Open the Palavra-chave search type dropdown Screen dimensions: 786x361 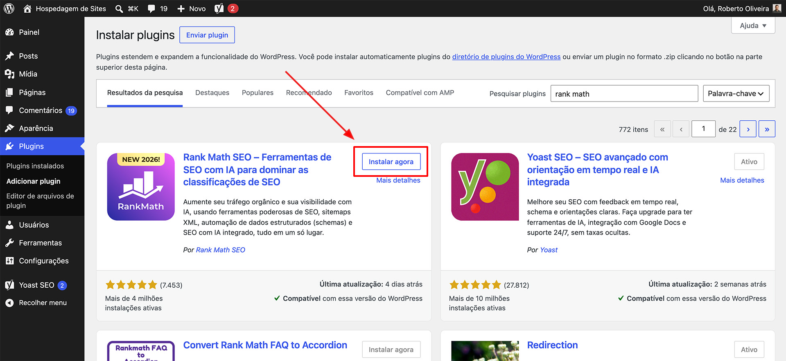click(x=736, y=94)
